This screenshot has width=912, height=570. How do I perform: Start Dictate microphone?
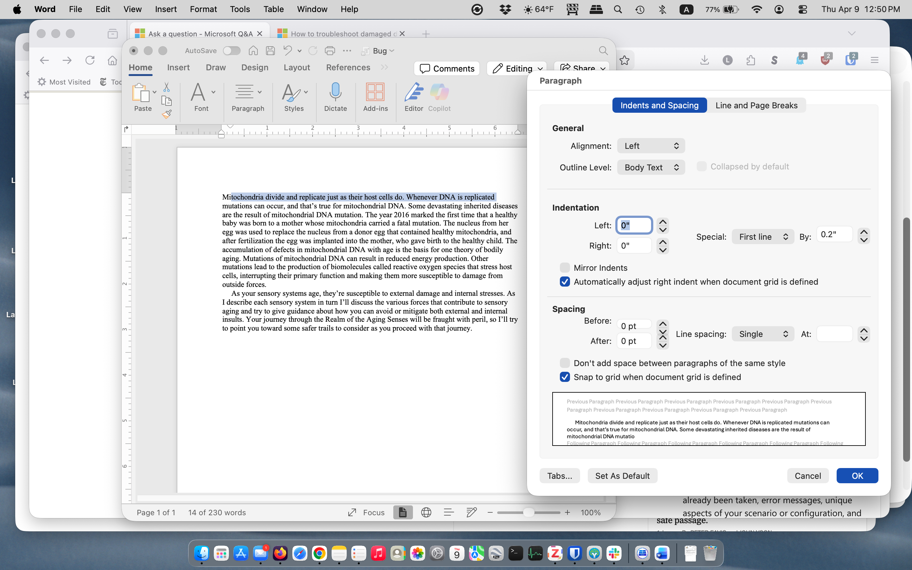point(335,92)
